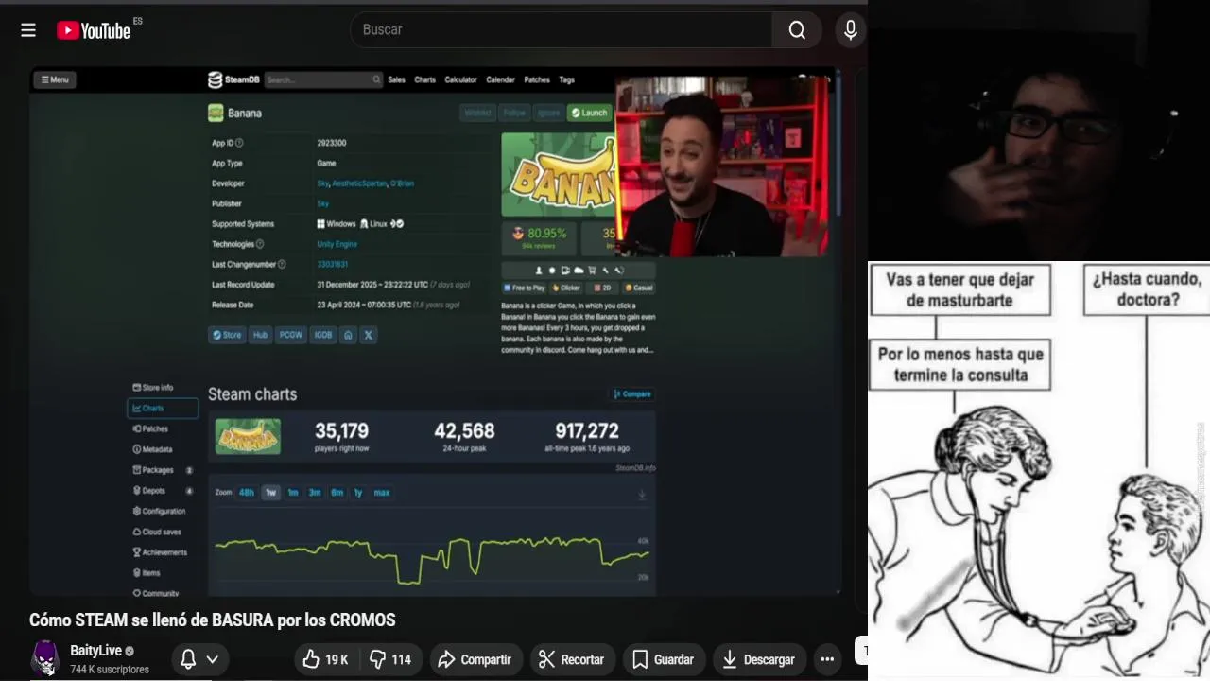
Task: Like the video with thumbs up
Action: coord(326,659)
